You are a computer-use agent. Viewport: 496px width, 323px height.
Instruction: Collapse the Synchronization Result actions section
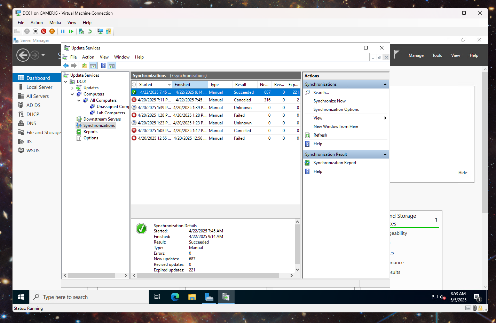tap(385, 154)
